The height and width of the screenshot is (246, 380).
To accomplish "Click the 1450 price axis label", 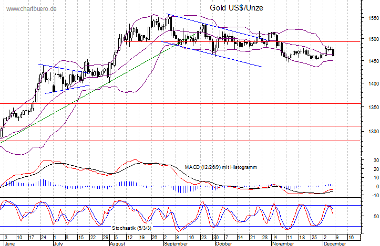I will [x=374, y=61].
